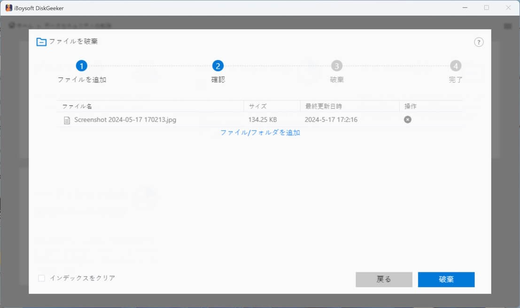
Task: Remove Screenshot 2024-05-17 file with X icon
Action: coord(407,119)
